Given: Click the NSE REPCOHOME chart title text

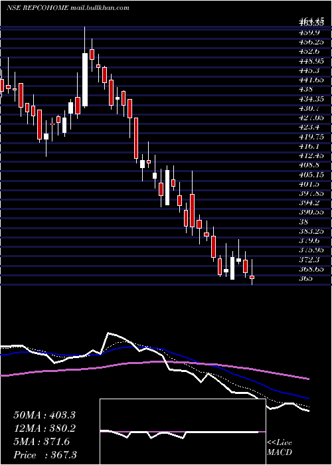Looking at the screenshot, I should (68, 8).
